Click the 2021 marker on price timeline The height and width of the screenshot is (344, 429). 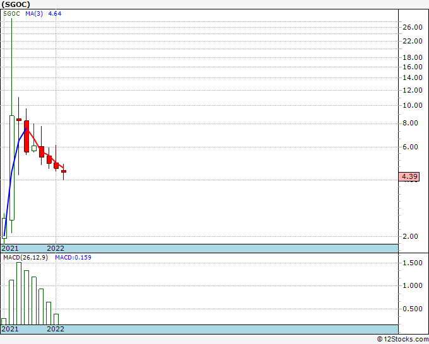pyautogui.click(x=10, y=248)
